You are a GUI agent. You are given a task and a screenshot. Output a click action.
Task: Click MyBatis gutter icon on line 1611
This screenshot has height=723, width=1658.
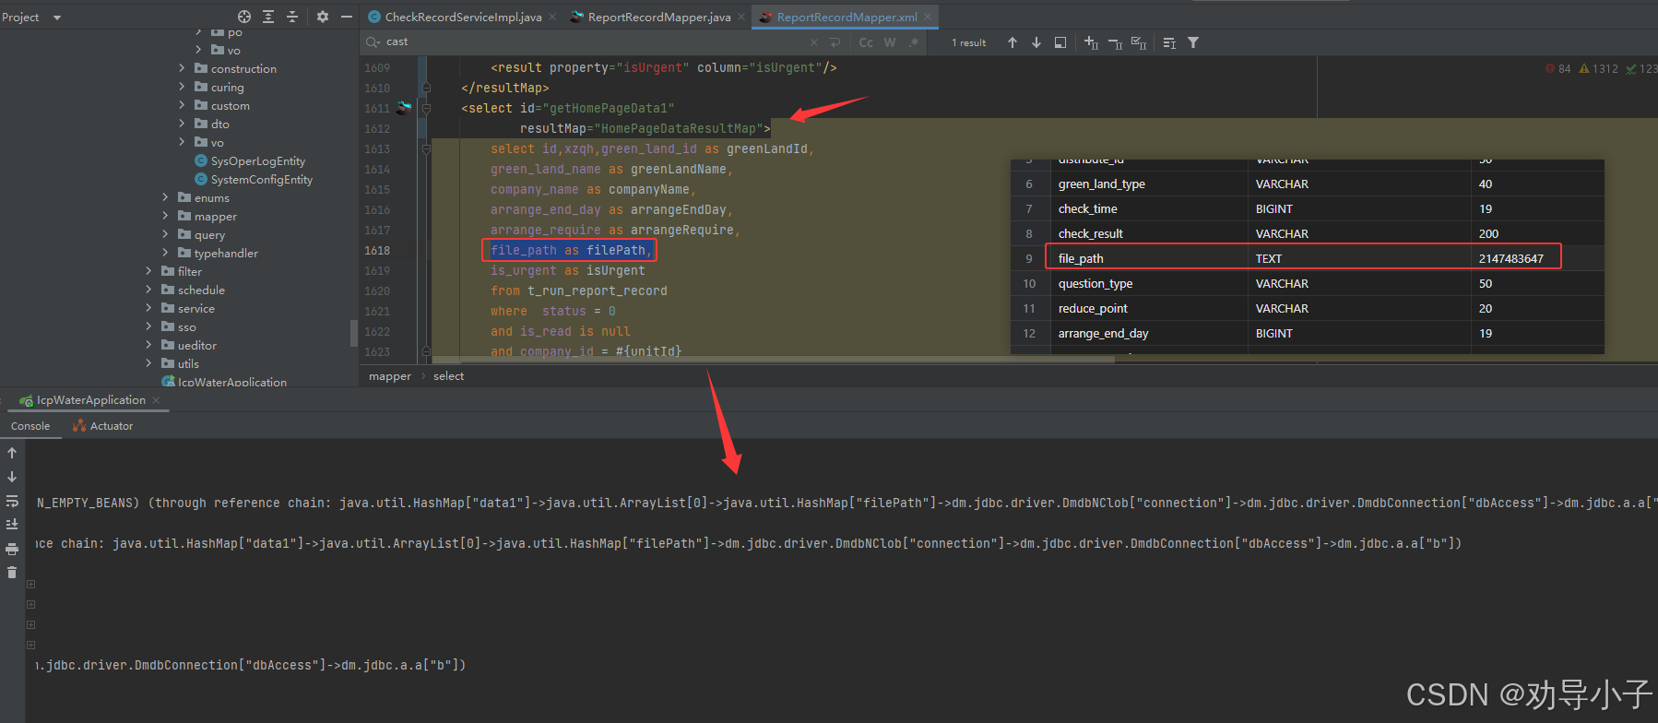click(404, 108)
